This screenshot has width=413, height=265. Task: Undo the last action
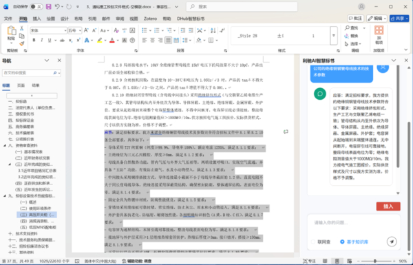pos(57,7)
